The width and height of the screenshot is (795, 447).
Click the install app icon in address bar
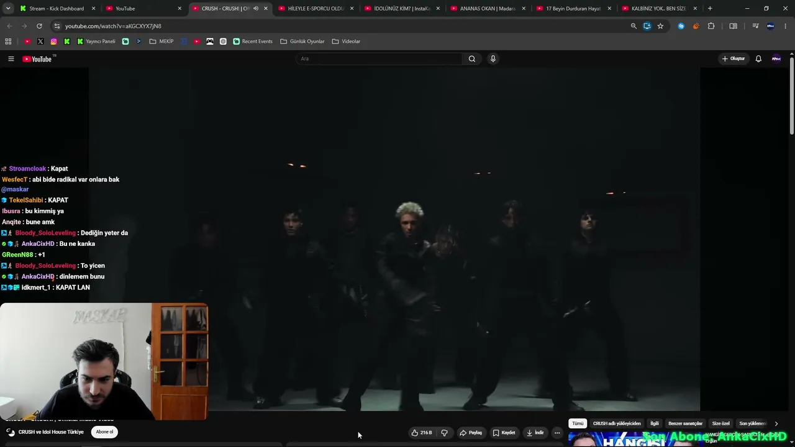647,26
